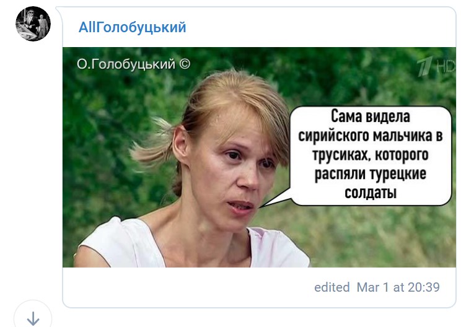Click the 'edited' label on the message
This screenshot has width=461, height=327.
pyautogui.click(x=332, y=287)
